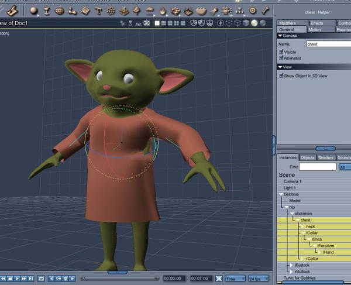Image resolution: width=351 pixels, height=285 pixels.
Task: Click the scene tree horizontal scrollbar
Action: (312, 283)
